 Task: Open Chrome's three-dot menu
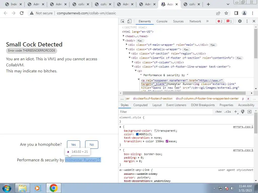tap(252, 13)
